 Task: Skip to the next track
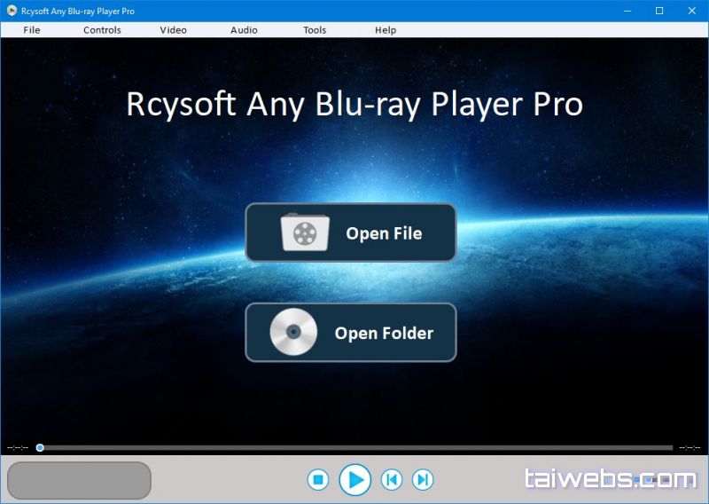click(x=424, y=480)
